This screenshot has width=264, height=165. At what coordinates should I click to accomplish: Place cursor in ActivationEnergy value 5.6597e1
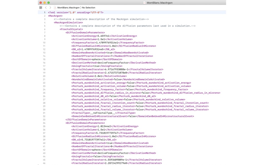(103, 36)
